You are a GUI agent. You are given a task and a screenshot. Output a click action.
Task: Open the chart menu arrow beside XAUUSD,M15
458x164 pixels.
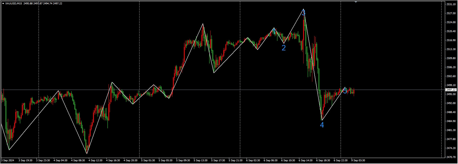coord(3,4)
